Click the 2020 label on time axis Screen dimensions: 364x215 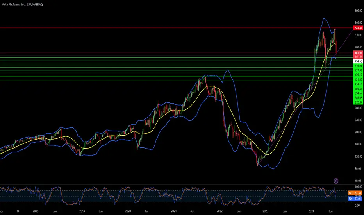[x=128, y=211]
